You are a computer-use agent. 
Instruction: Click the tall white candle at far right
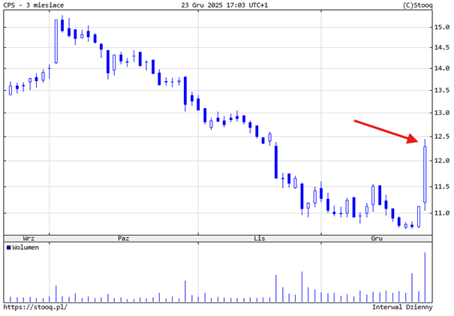pos(425,174)
